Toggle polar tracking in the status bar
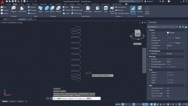Viewport: 188px width, 106px height. point(134,104)
